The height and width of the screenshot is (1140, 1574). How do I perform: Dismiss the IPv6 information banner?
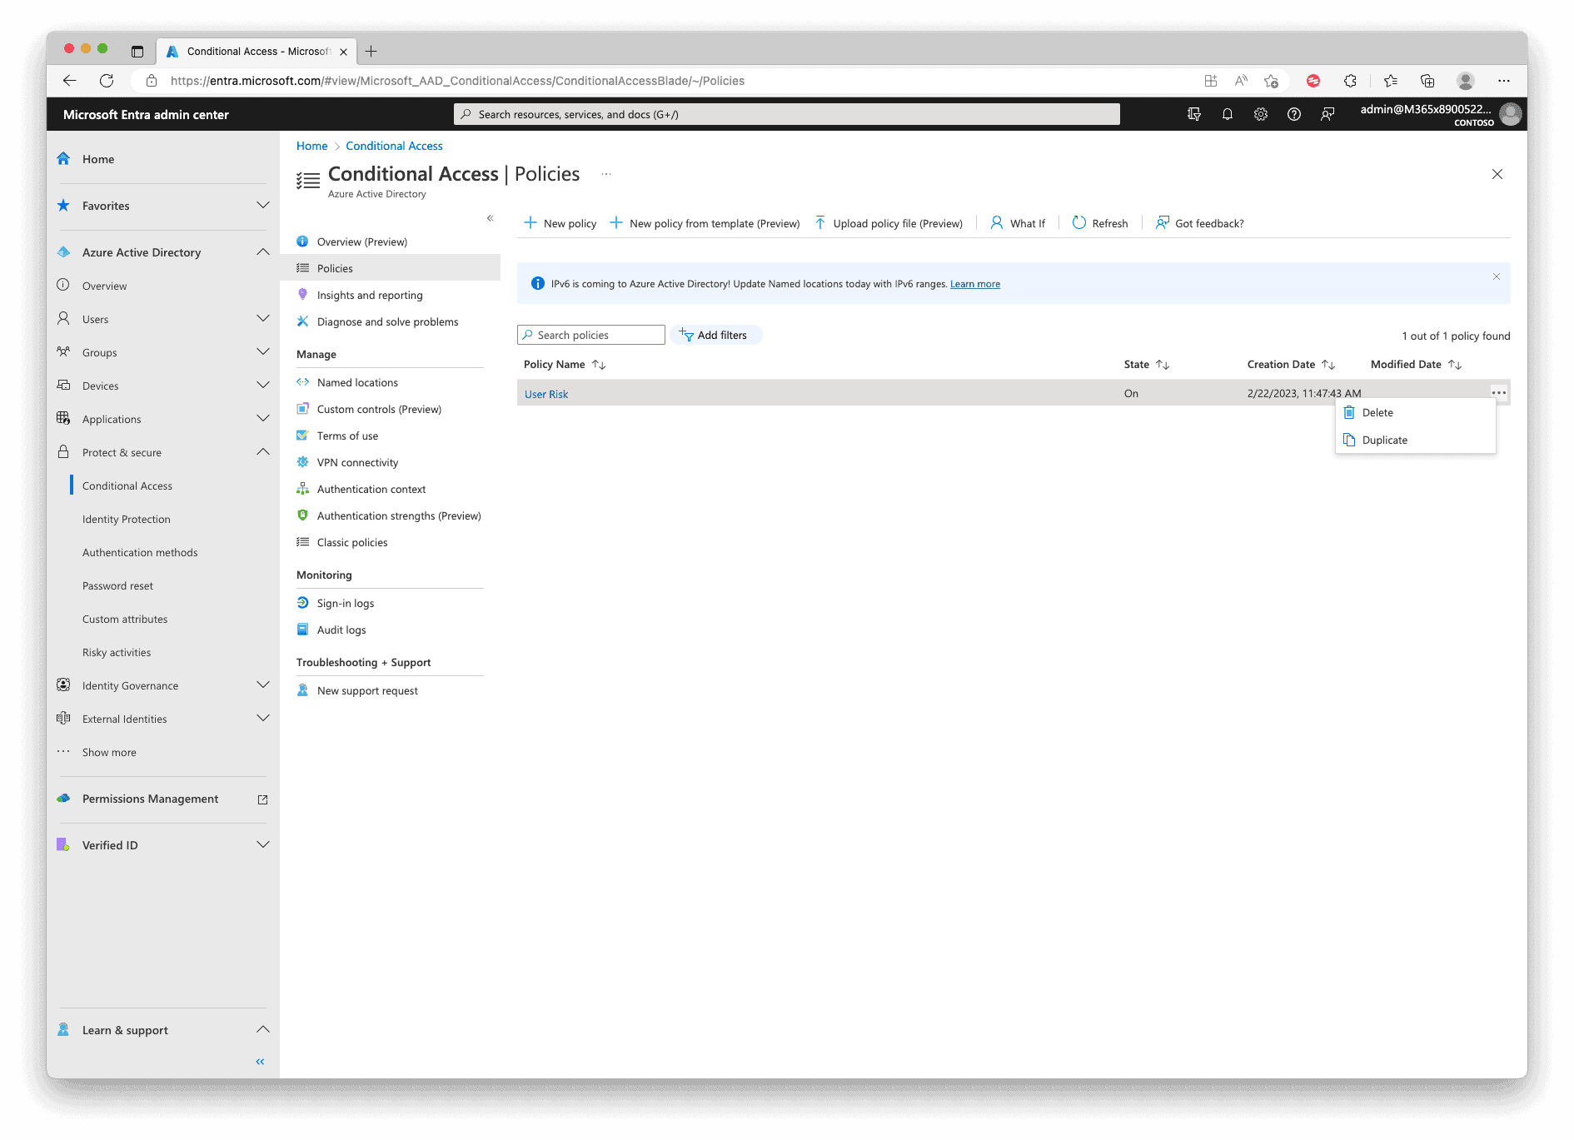(1496, 276)
